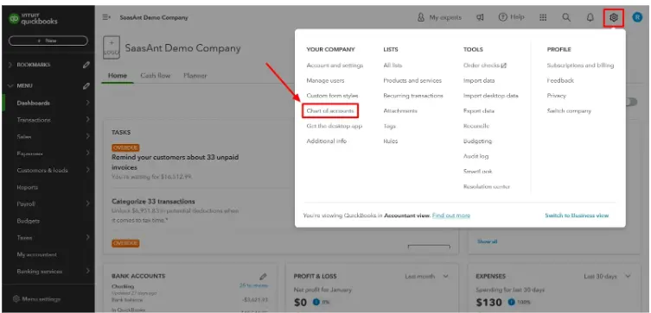Viewport: 651px width, 313px height.
Task: Click the Show all link
Action: click(x=487, y=241)
